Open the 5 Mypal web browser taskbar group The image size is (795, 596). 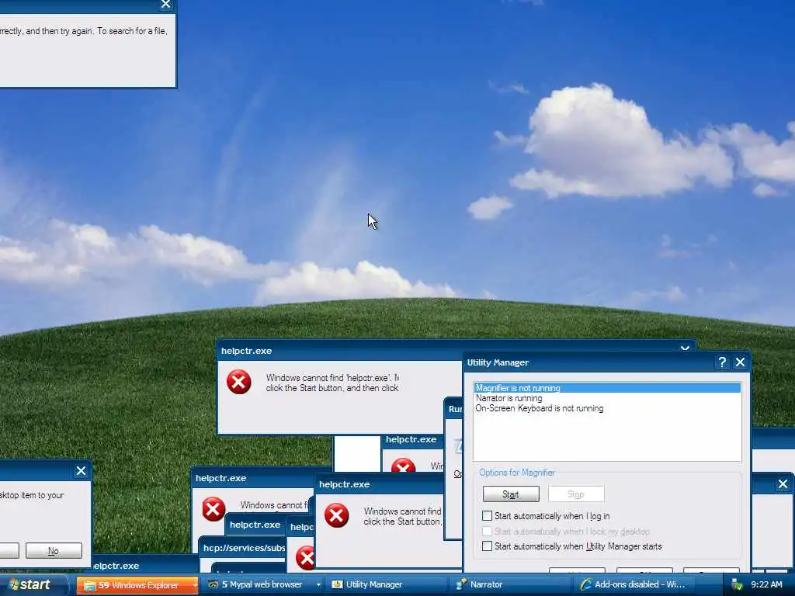264,585
